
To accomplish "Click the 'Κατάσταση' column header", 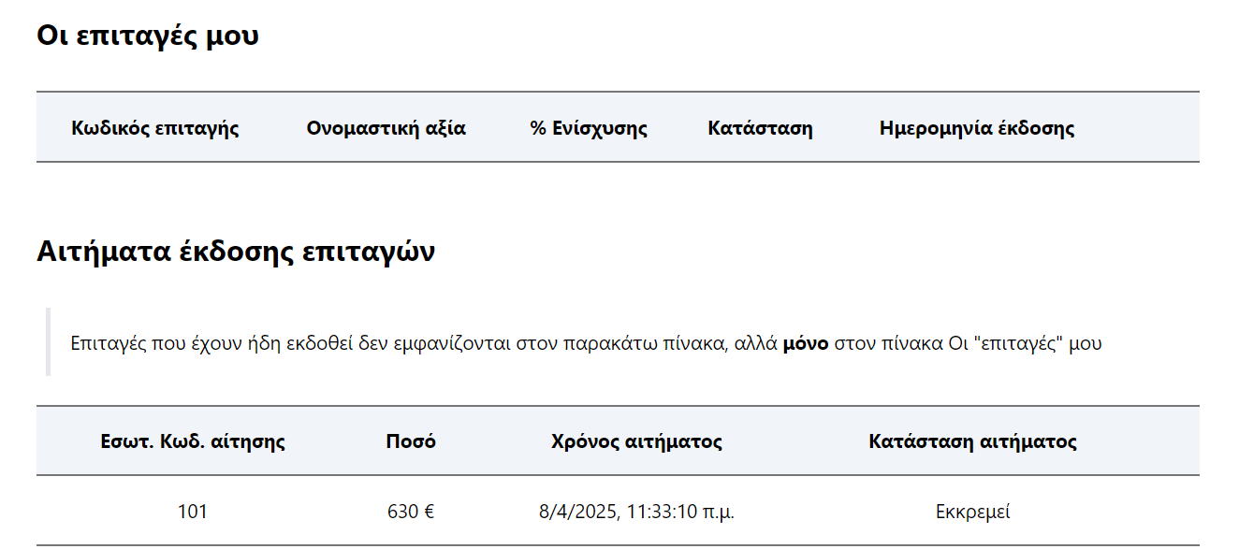I will coord(760,128).
